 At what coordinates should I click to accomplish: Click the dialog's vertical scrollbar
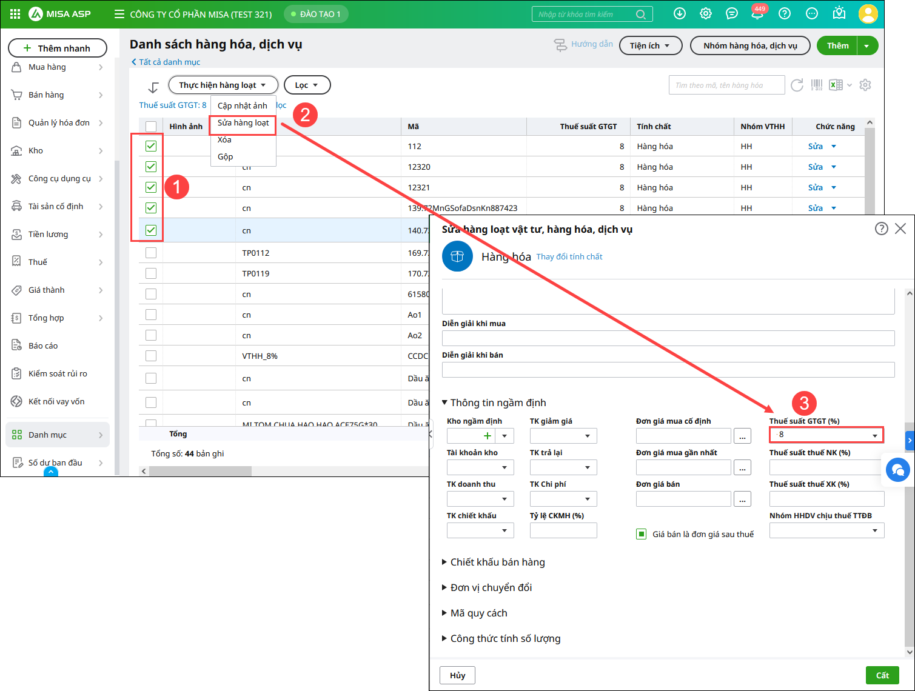tap(909, 533)
